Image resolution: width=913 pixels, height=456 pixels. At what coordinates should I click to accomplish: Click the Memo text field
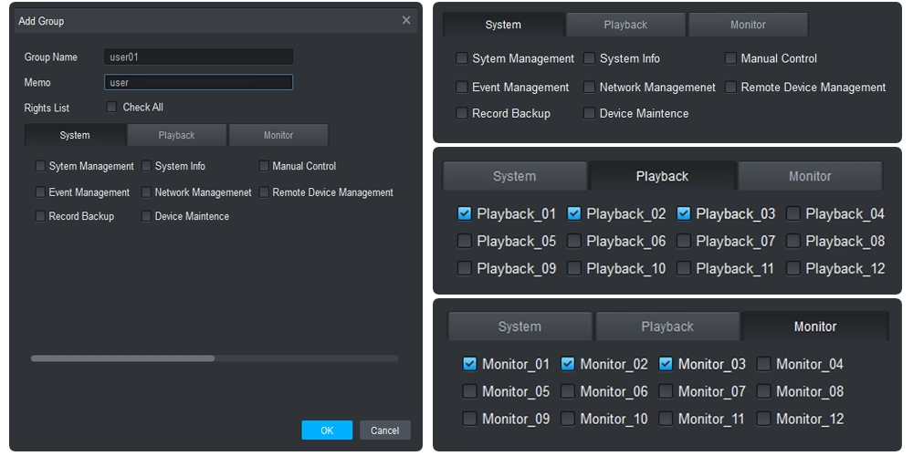tap(198, 83)
